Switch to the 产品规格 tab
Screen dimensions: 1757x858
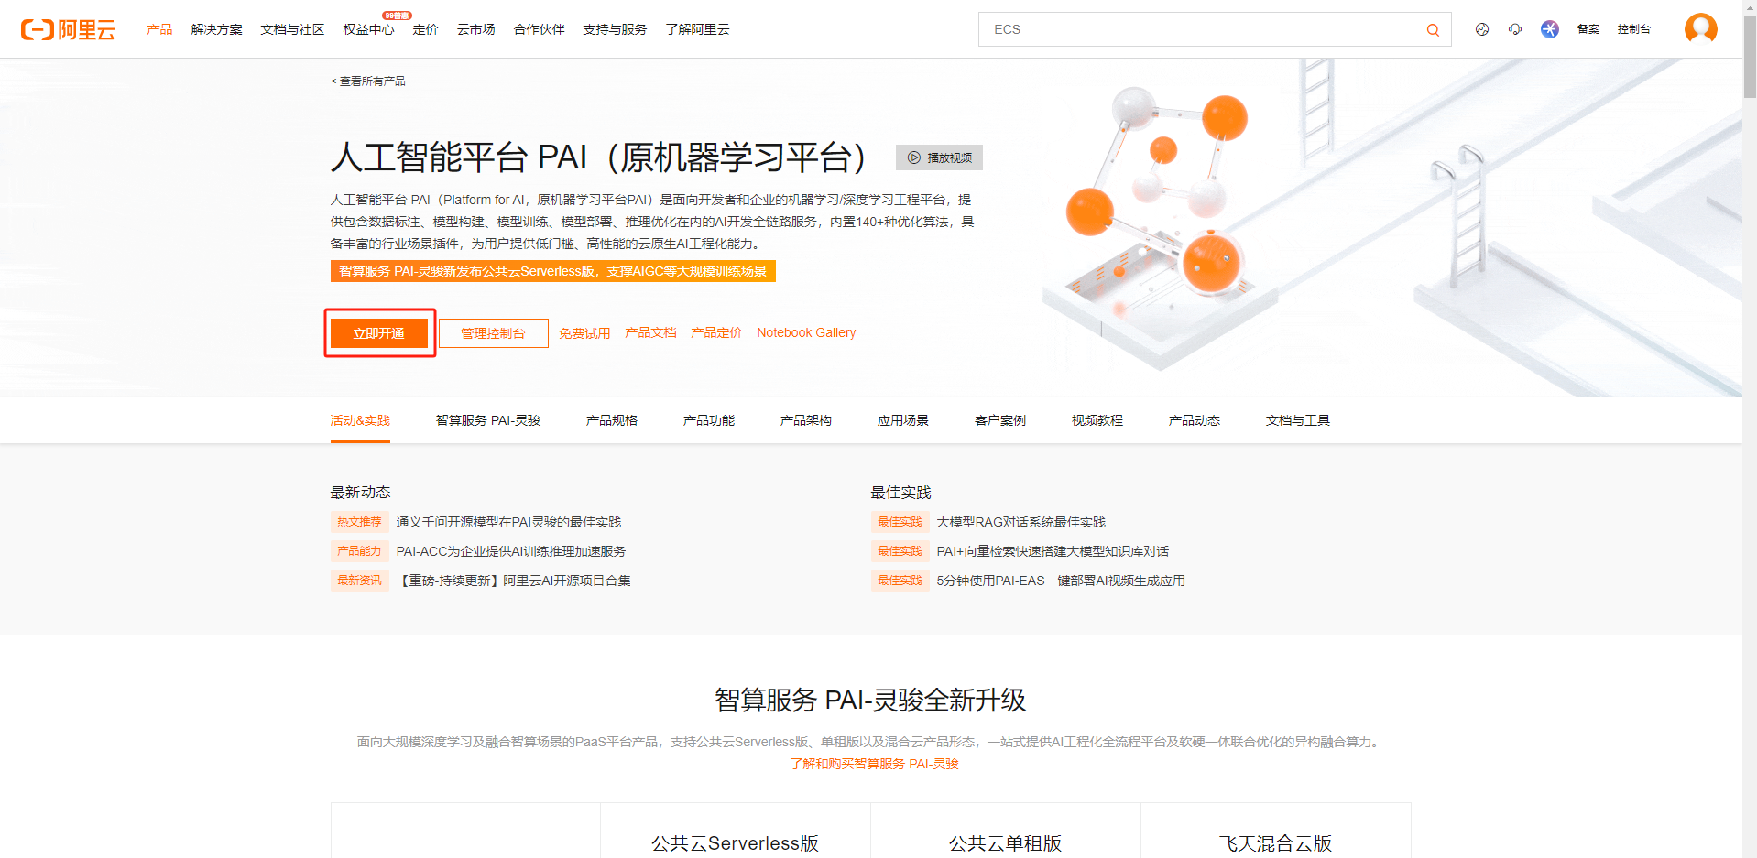pos(612,420)
